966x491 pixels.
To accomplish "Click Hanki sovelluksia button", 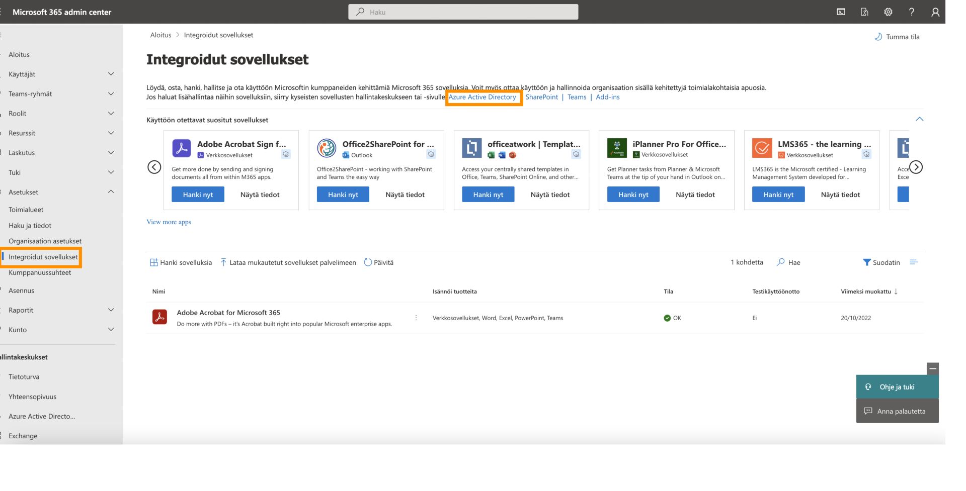I will [181, 262].
